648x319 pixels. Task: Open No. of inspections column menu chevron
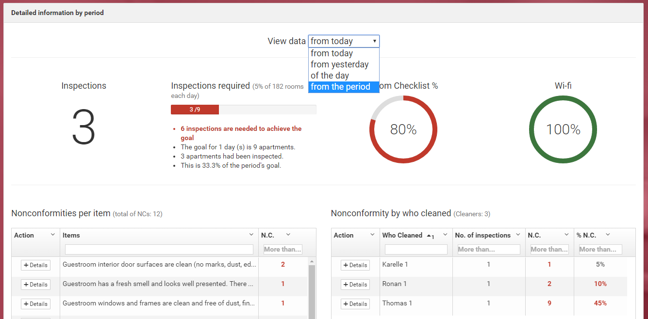[x=518, y=235]
